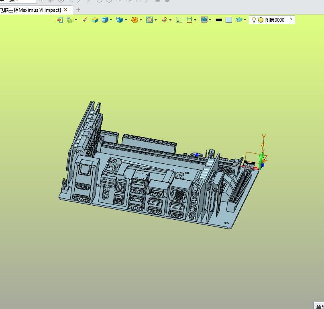Open dropdown beside coordinate plane icon
The image size is (324, 309).
click(76, 20)
